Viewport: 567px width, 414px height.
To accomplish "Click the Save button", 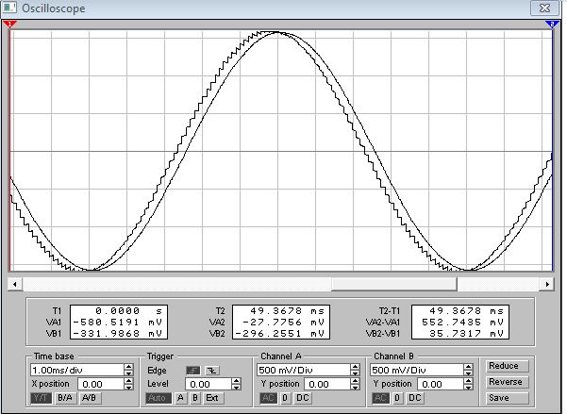I will pos(507,398).
